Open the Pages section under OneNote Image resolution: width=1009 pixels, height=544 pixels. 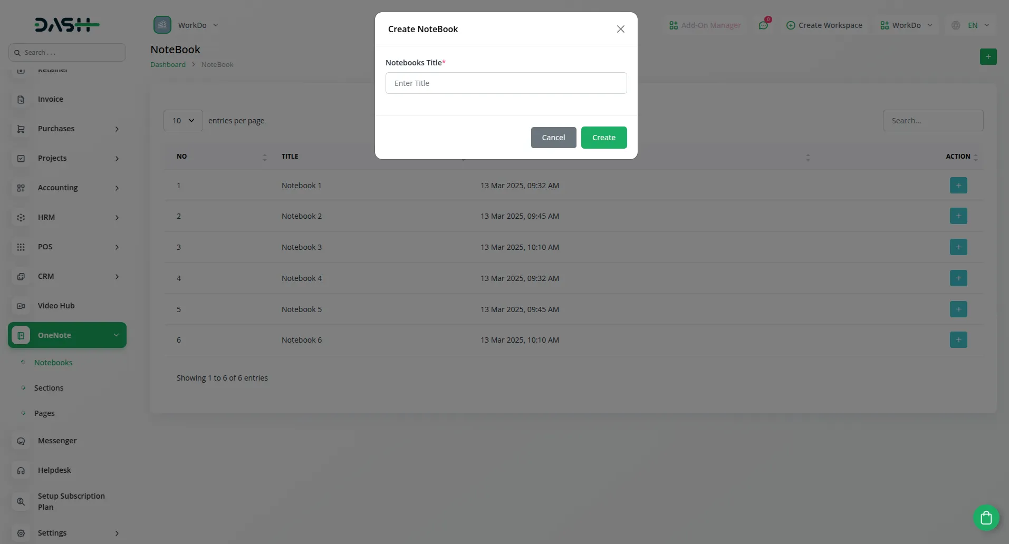pos(44,413)
